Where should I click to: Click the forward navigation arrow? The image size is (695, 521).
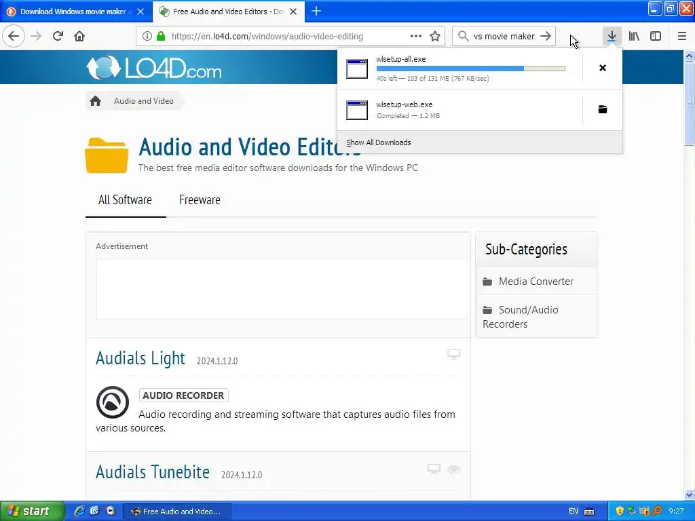[x=37, y=36]
